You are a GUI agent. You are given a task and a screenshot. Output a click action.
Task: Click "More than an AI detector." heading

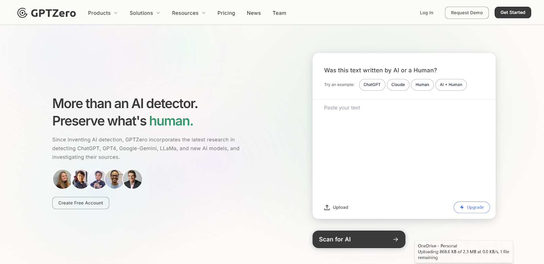[x=125, y=104]
